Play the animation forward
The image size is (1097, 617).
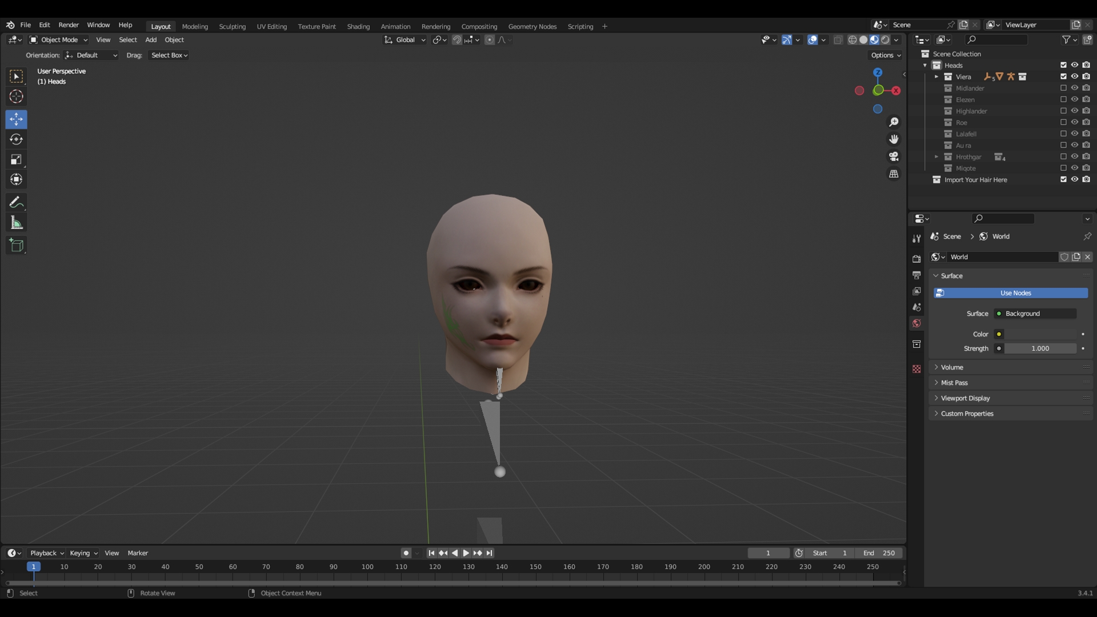(x=466, y=553)
